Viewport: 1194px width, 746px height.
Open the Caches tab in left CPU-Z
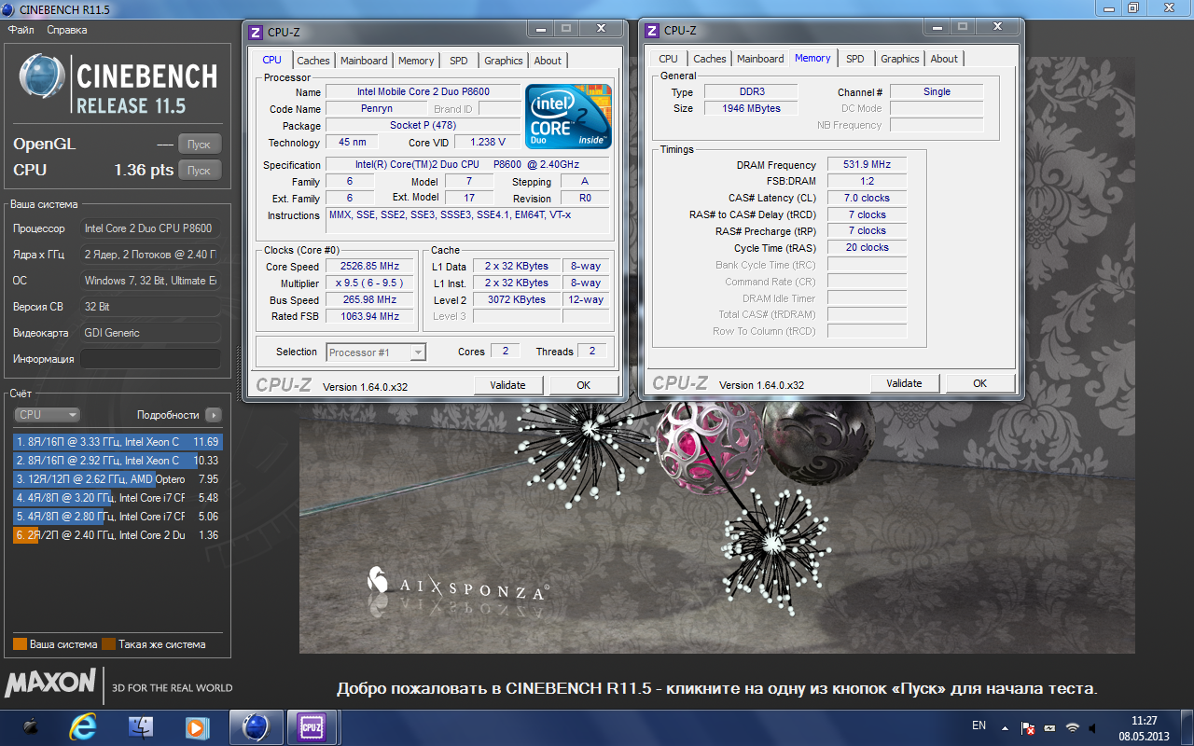tap(313, 61)
